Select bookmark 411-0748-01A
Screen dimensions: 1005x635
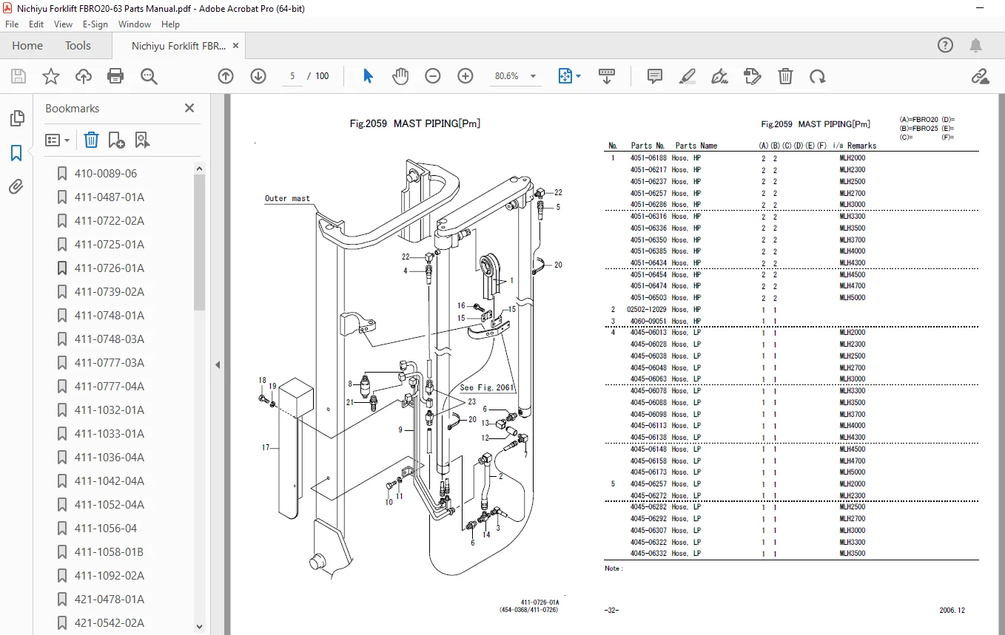click(x=110, y=316)
